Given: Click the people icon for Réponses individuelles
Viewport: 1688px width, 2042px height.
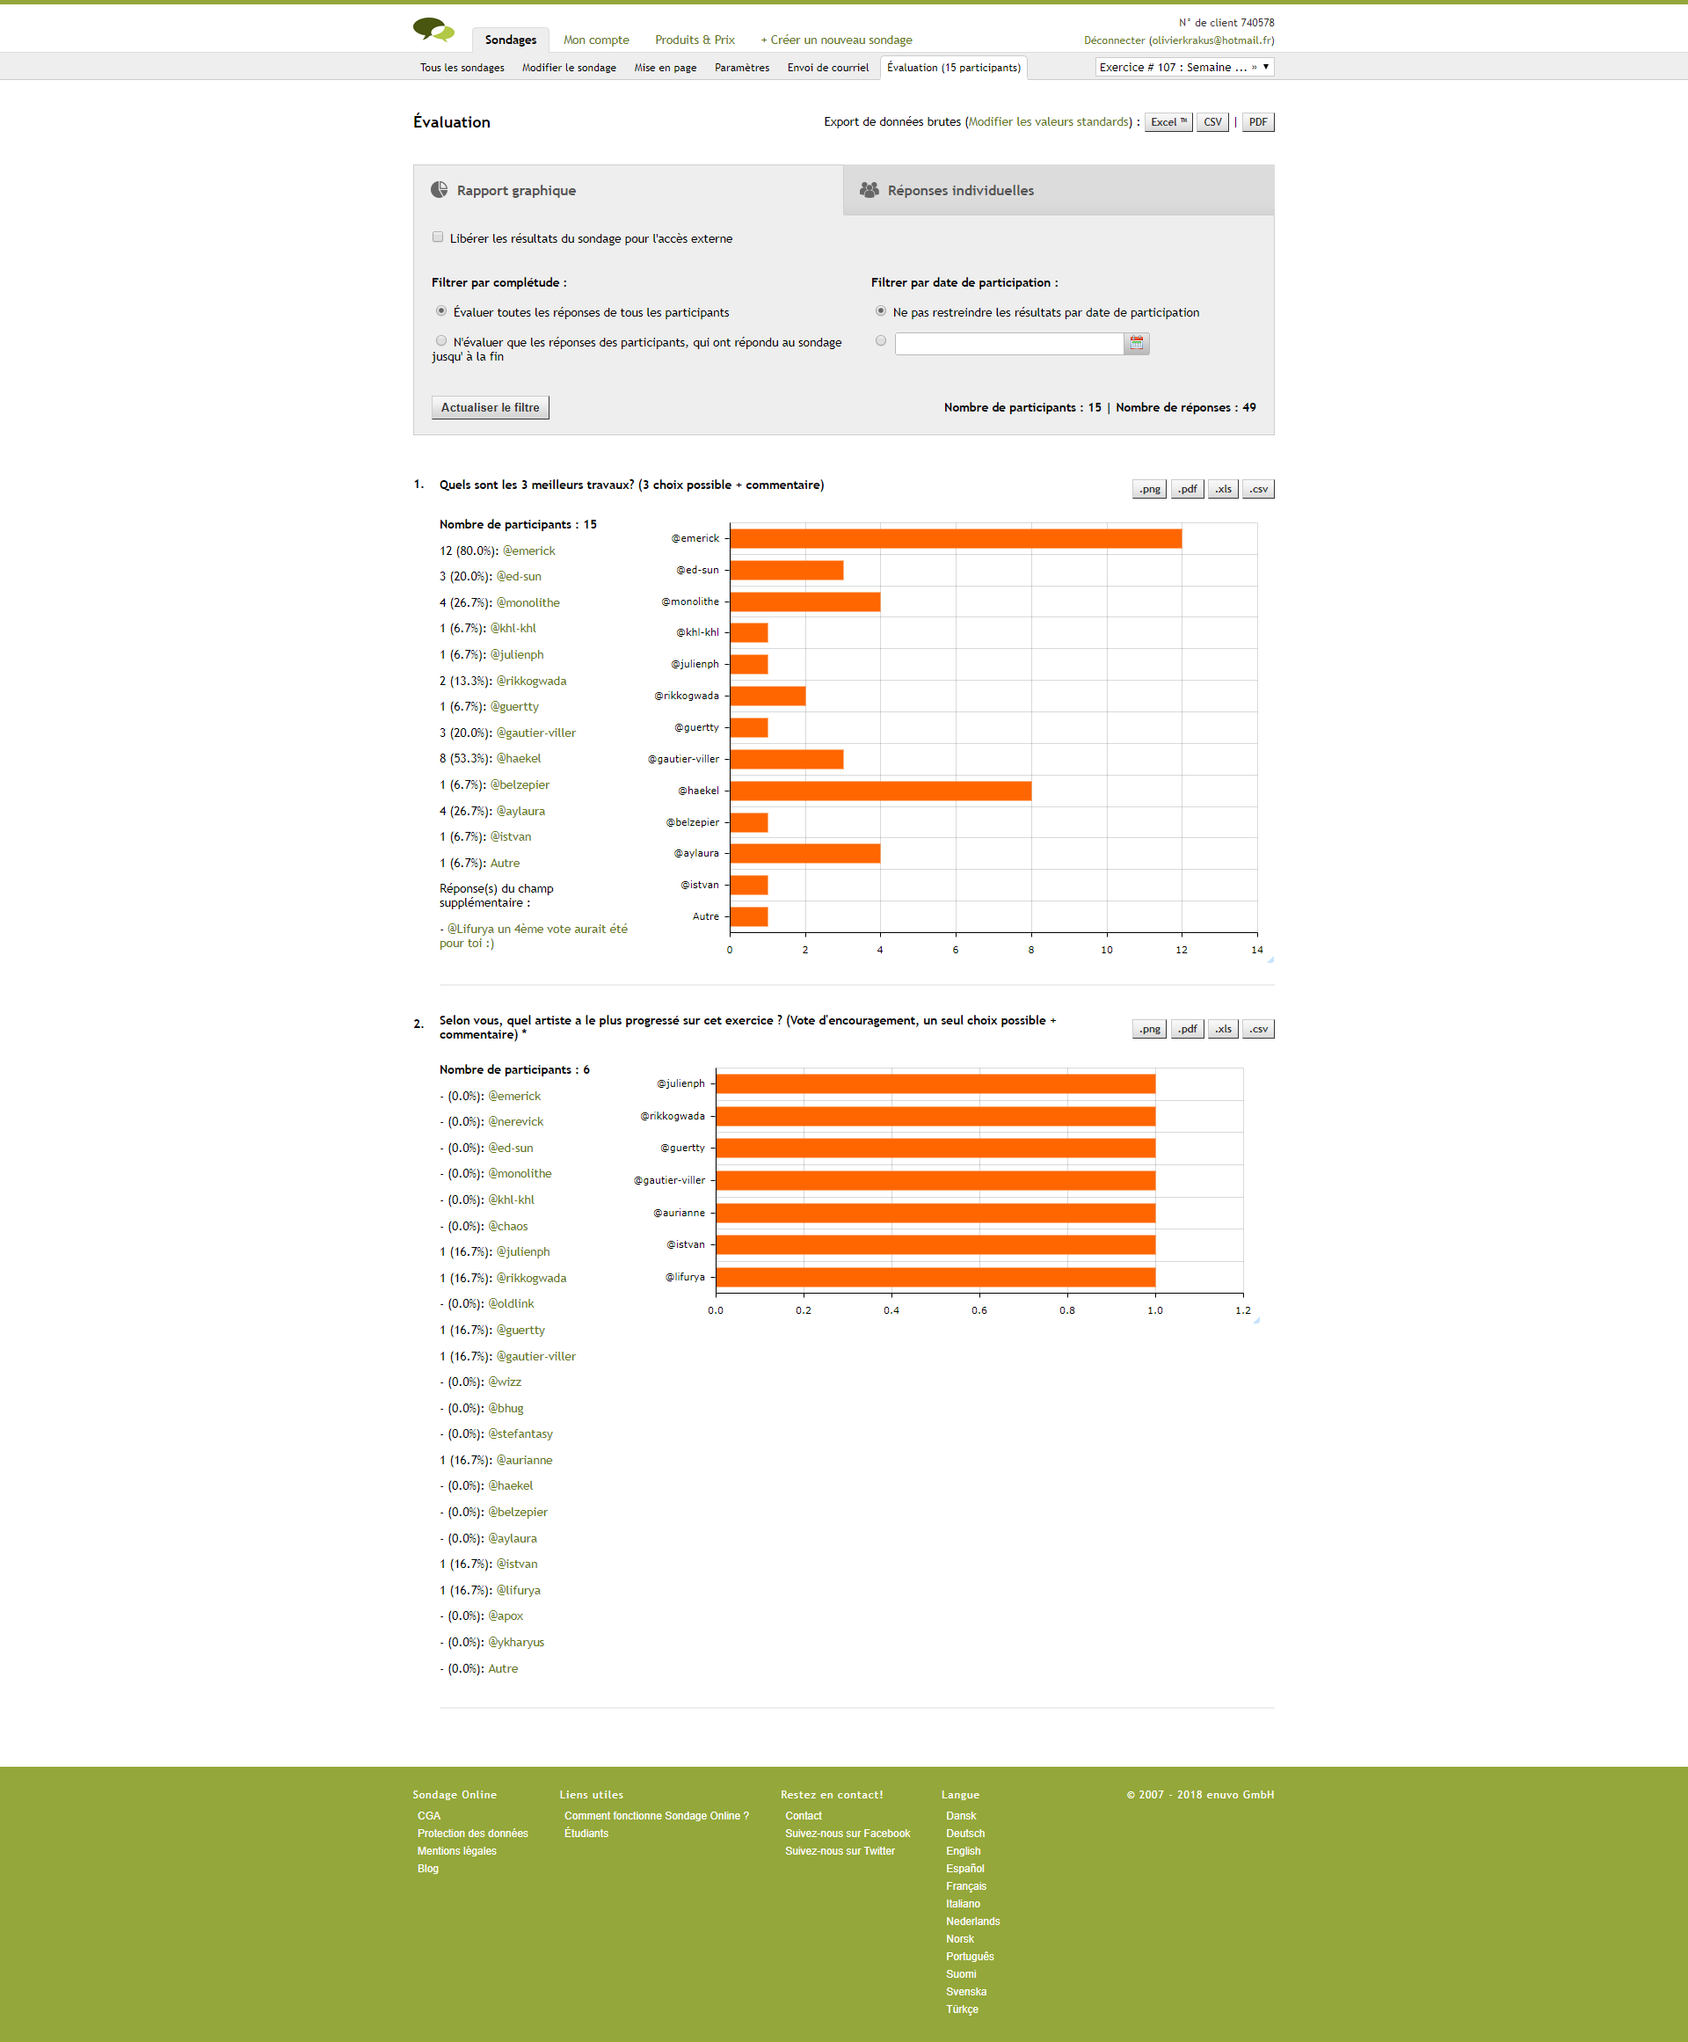Looking at the screenshot, I should 869,190.
